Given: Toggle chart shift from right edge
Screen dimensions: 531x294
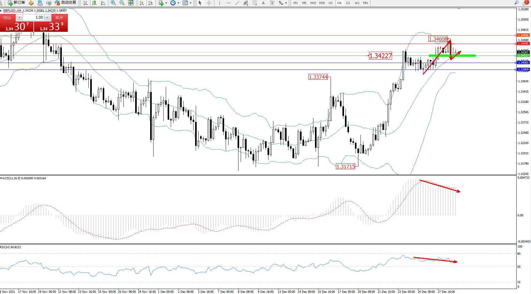Looking at the screenshot, I should 150,3.
